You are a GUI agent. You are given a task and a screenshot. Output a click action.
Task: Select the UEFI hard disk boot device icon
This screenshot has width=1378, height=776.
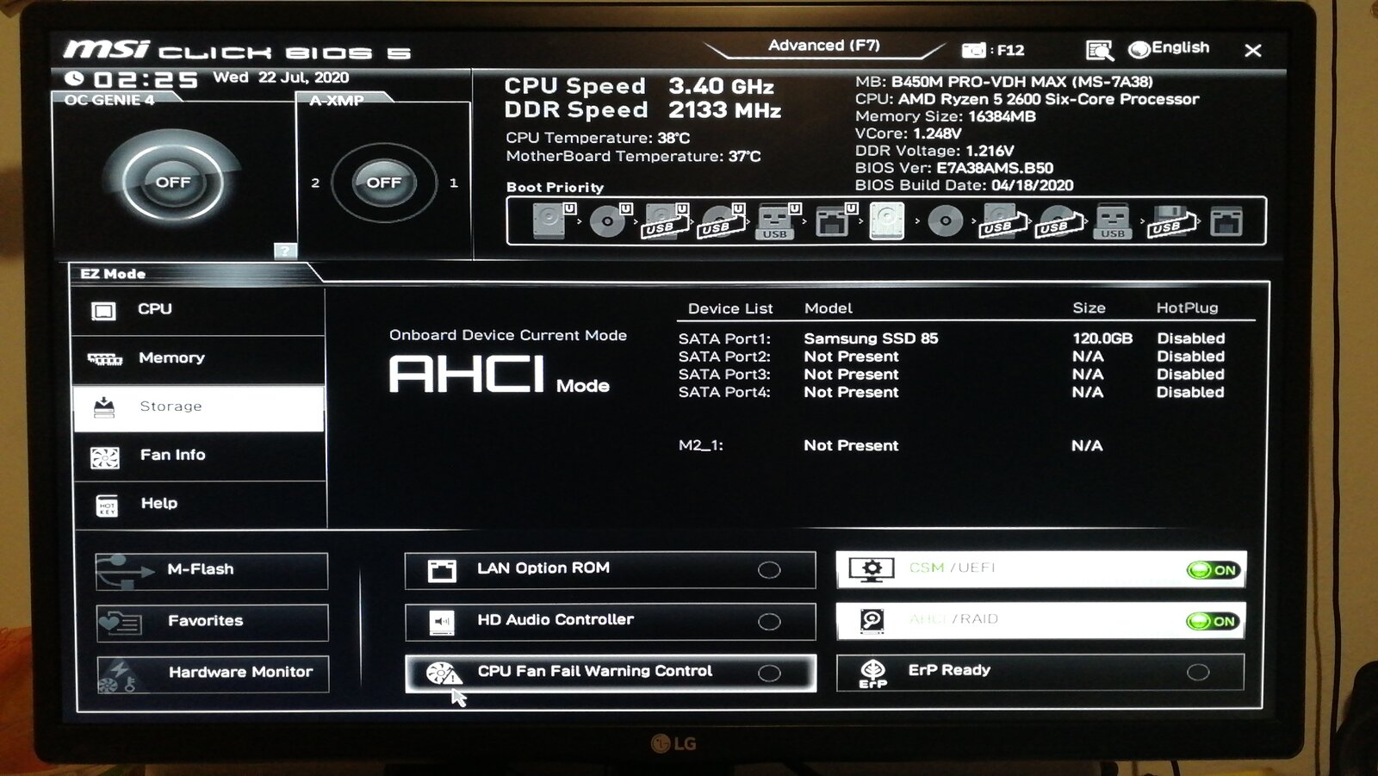552,220
